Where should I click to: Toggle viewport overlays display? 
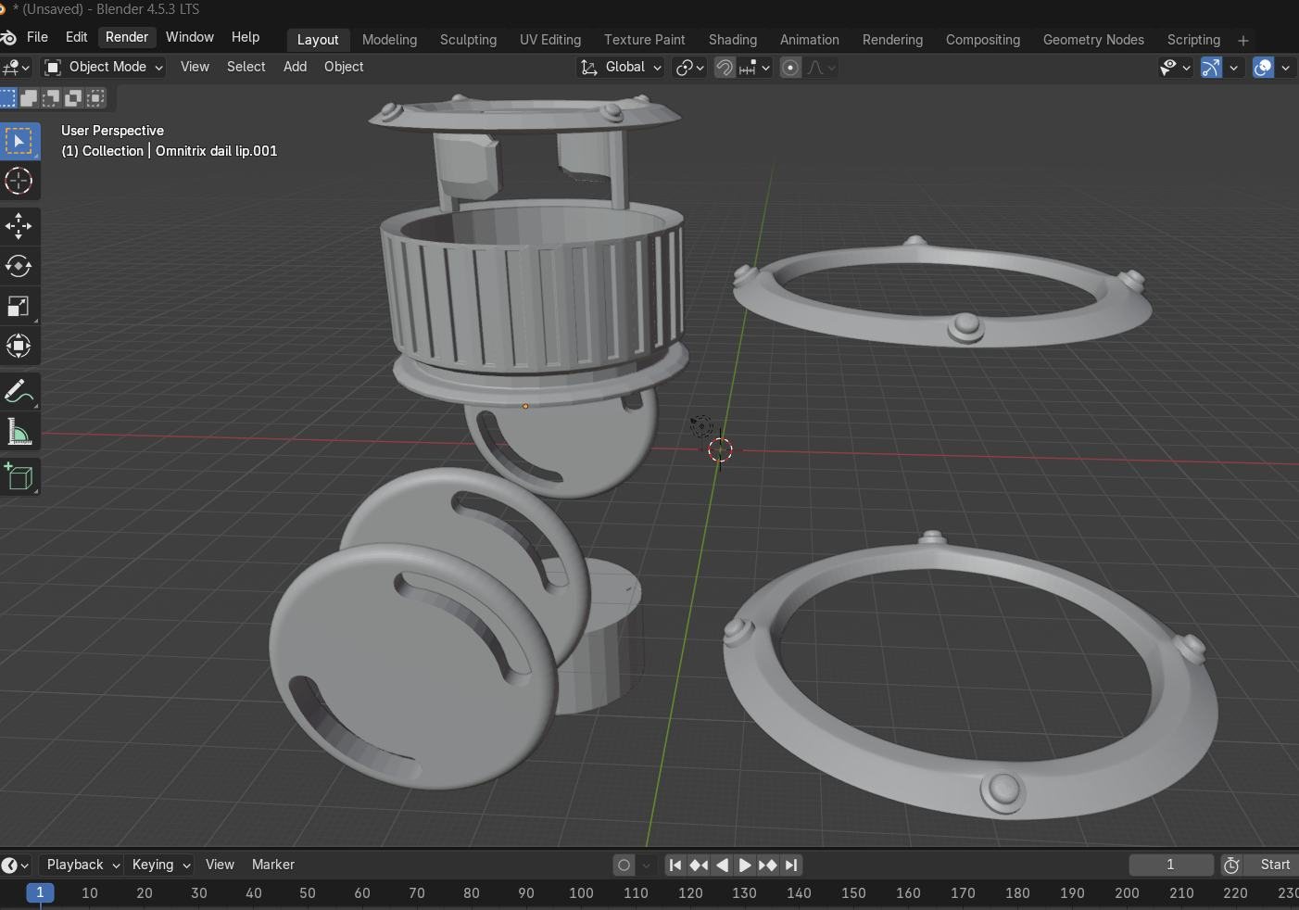coord(1263,67)
